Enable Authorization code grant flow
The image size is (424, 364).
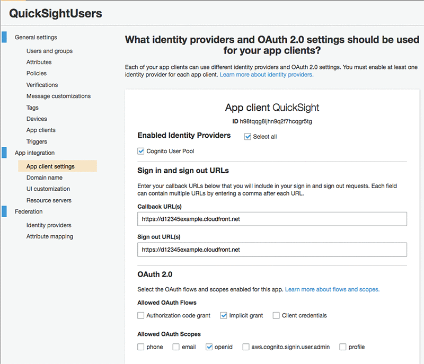click(x=140, y=315)
